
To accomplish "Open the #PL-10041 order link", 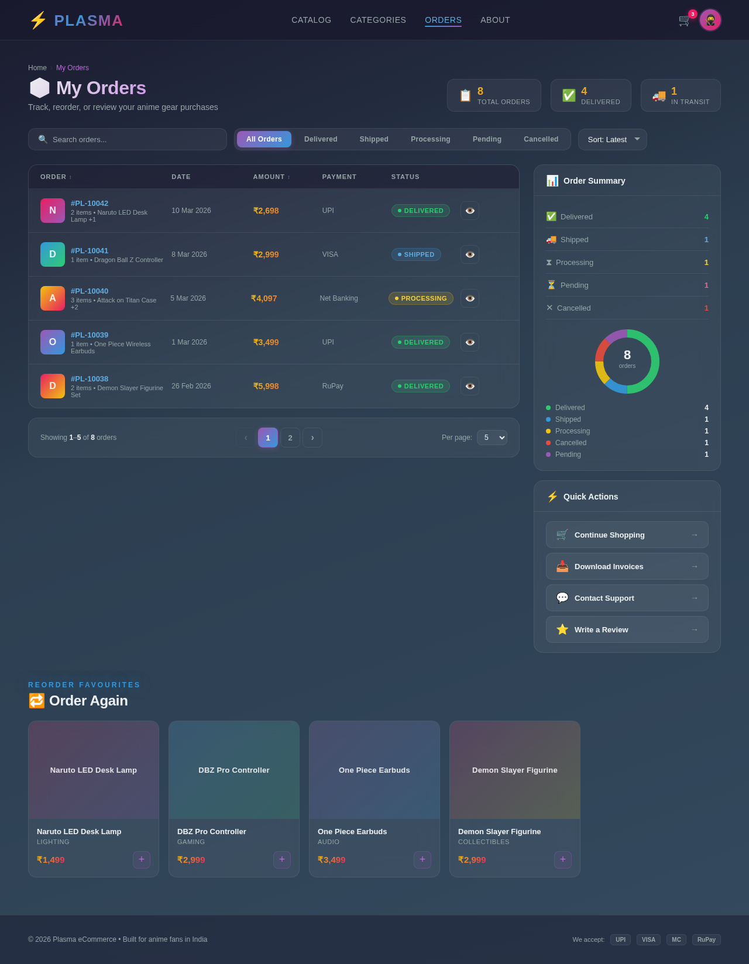I will [x=90, y=250].
